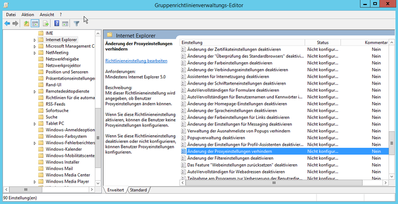Open Help using the question mark toolbar icon
Screen dimensions: 398x204
click(57, 23)
